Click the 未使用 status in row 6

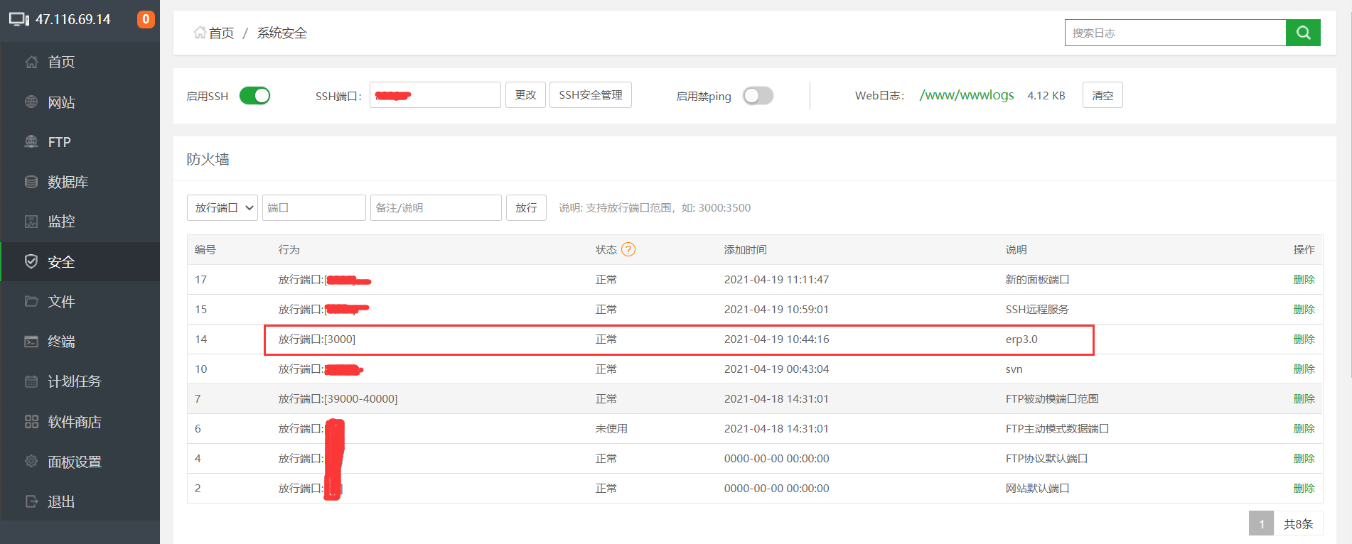(x=611, y=428)
